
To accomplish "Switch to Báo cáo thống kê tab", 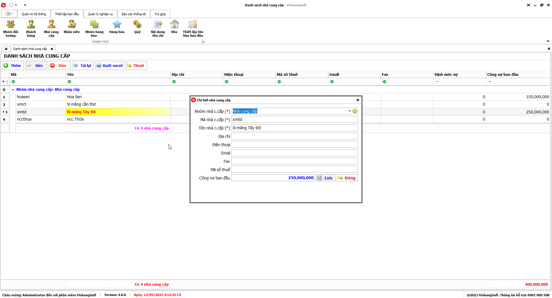I will coord(133,14).
